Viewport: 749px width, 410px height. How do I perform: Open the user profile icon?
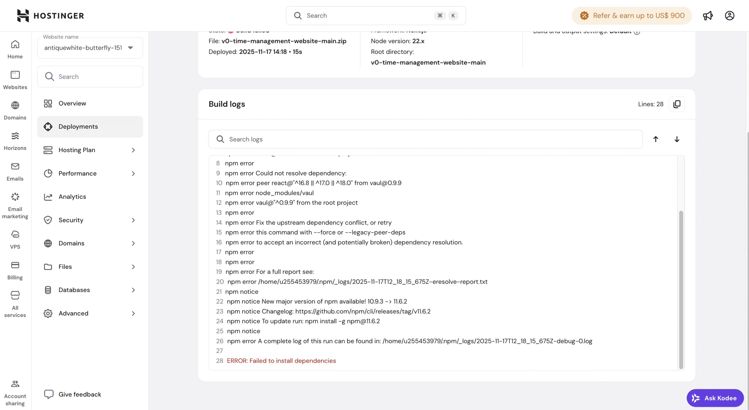pyautogui.click(x=729, y=16)
